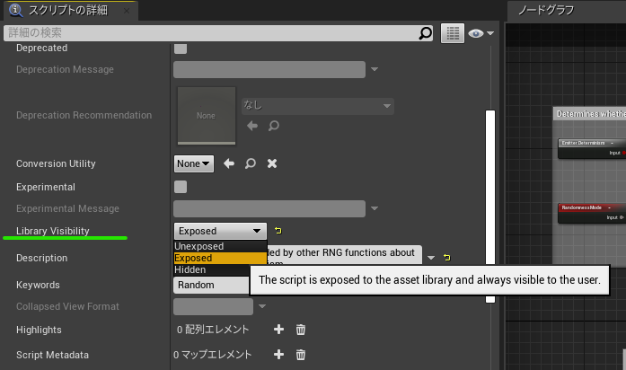
Task: Expand the Collapsed View Format dropdown arrow
Action: point(262,306)
